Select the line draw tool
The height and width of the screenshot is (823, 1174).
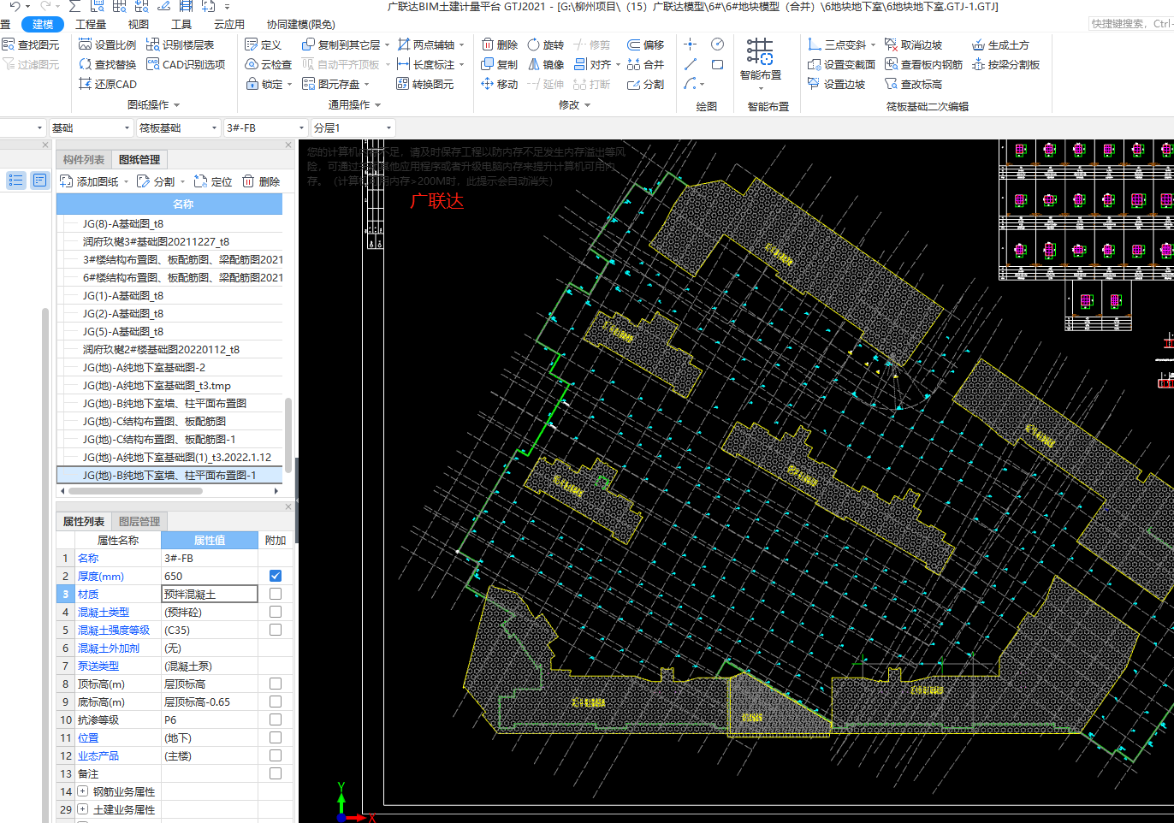pos(691,64)
